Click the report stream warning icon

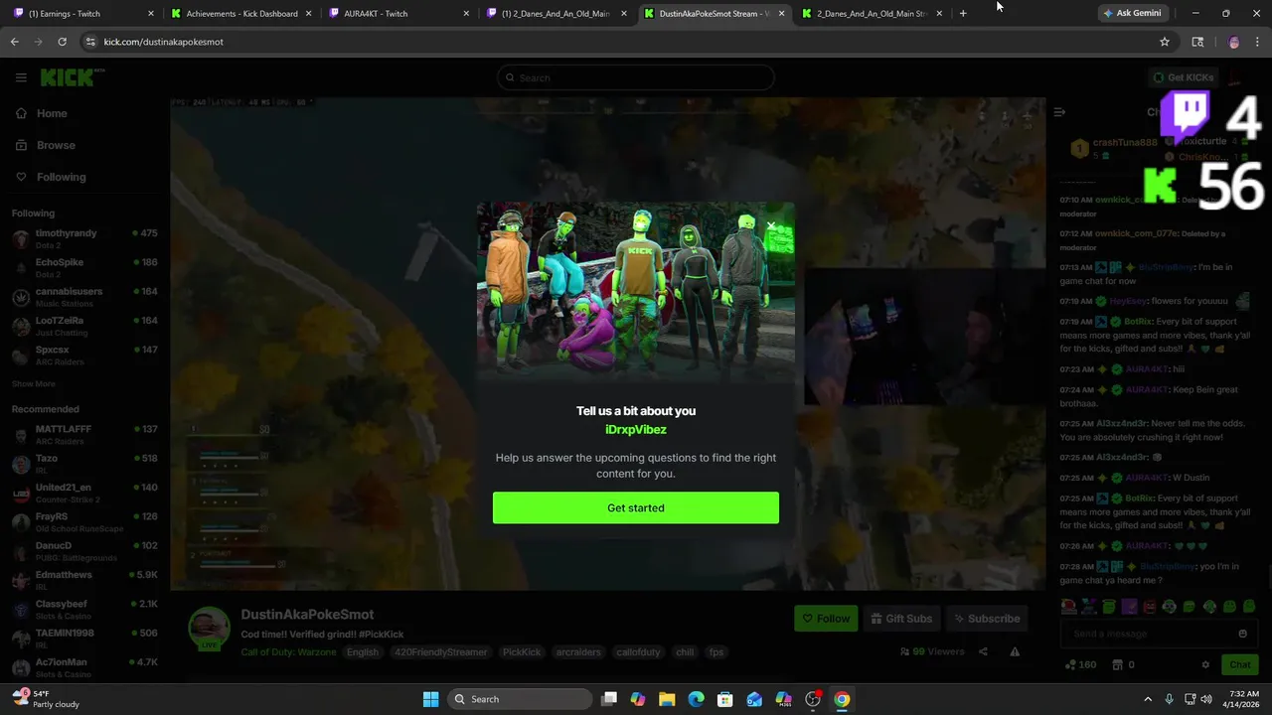[1015, 651]
